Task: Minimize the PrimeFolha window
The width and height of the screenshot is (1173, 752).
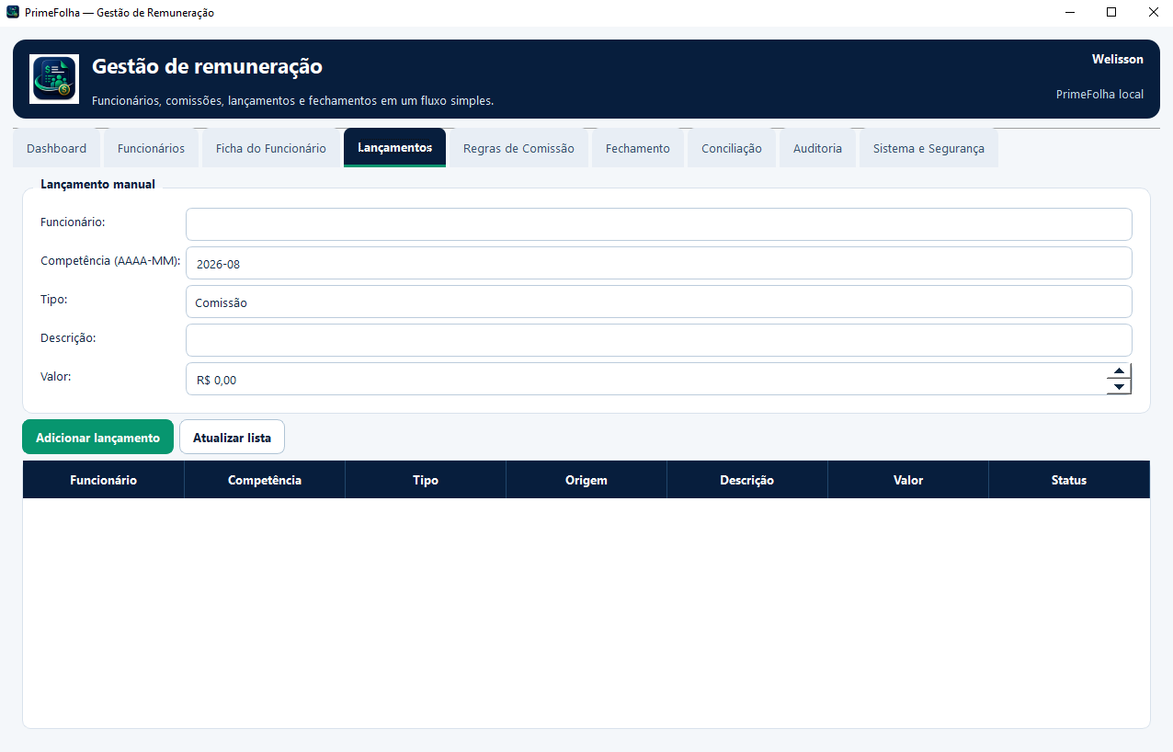Action: pos(1070,13)
